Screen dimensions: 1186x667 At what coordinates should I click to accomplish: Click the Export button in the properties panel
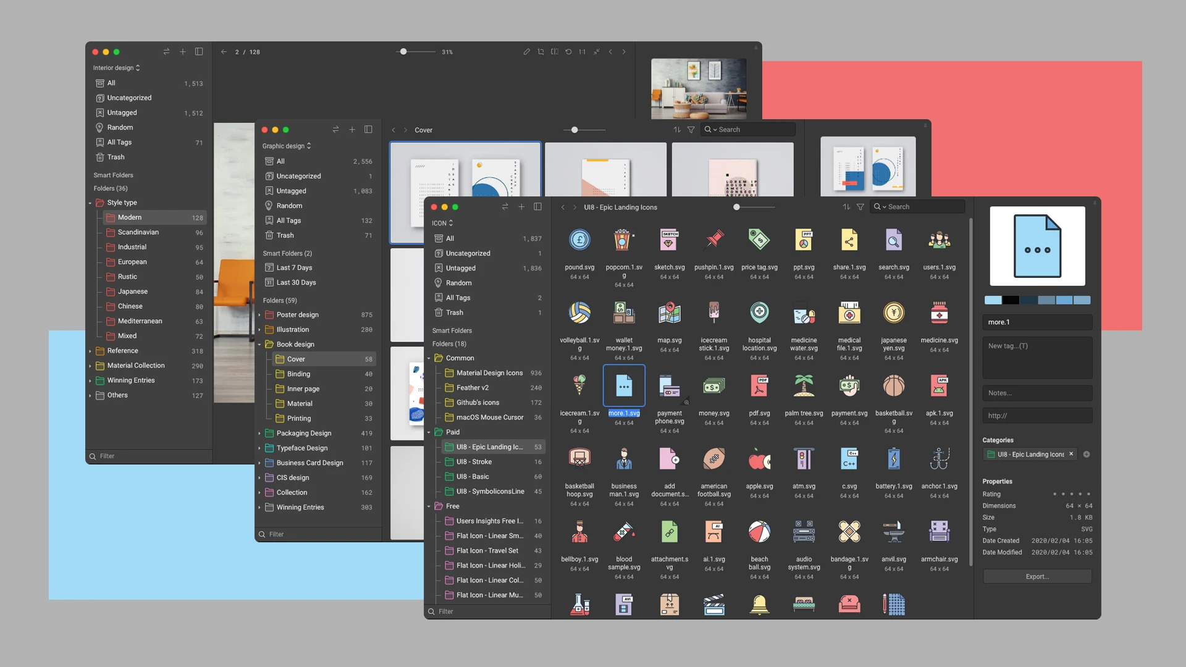pyautogui.click(x=1037, y=576)
